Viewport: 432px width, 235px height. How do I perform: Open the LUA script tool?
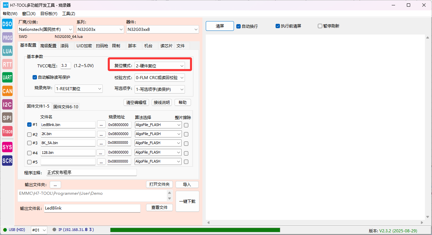pos(7,51)
